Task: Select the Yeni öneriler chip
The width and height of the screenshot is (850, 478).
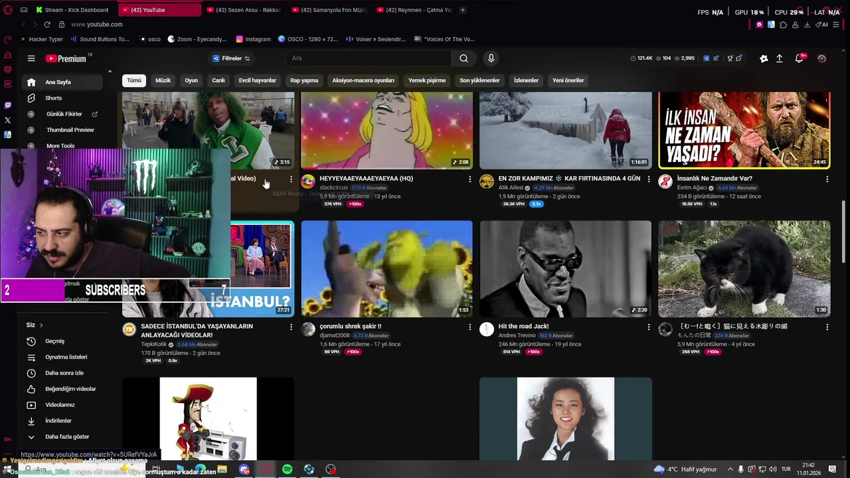Action: (x=568, y=80)
